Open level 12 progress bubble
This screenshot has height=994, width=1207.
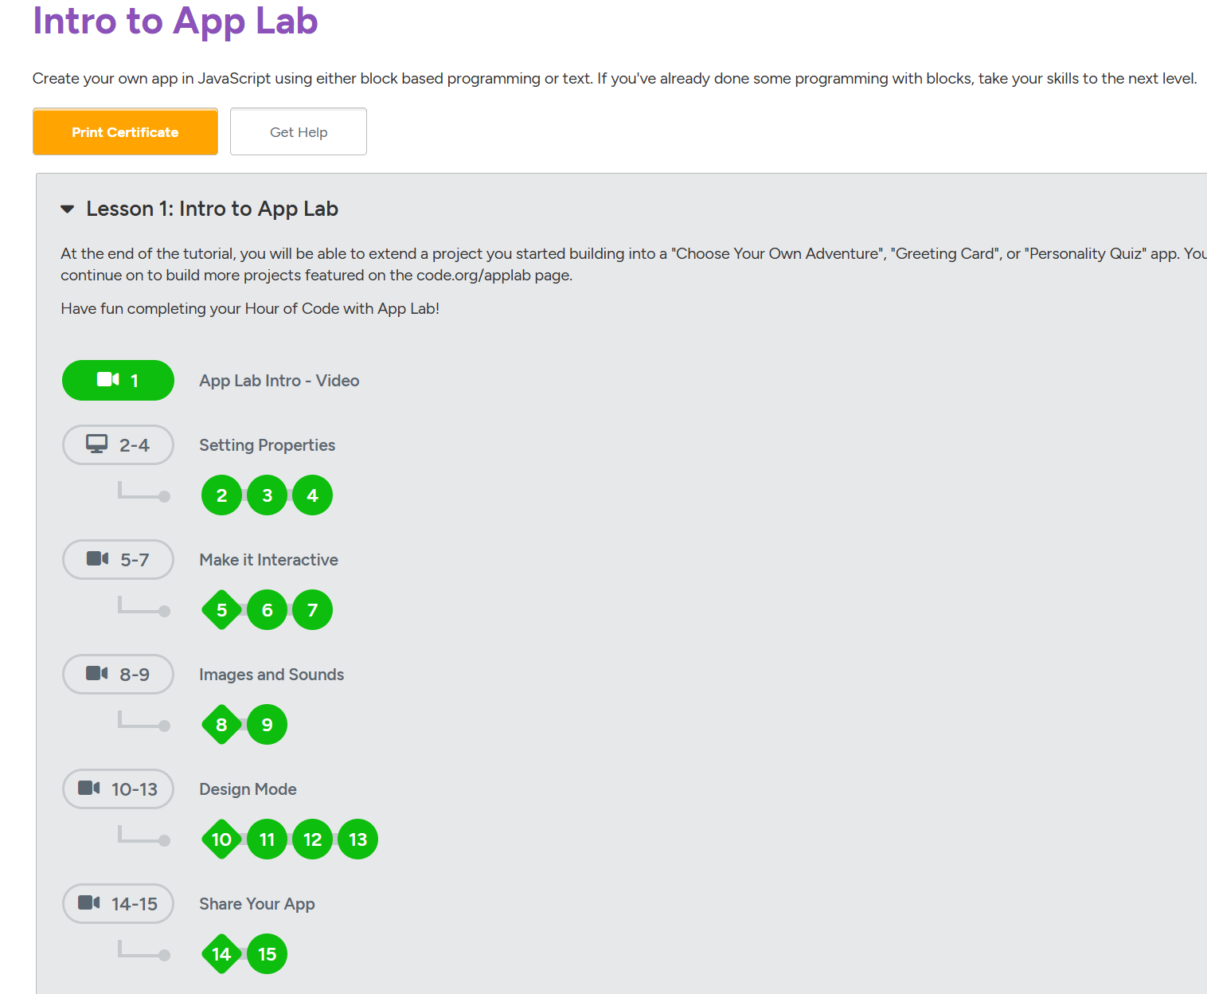pyautogui.click(x=313, y=839)
